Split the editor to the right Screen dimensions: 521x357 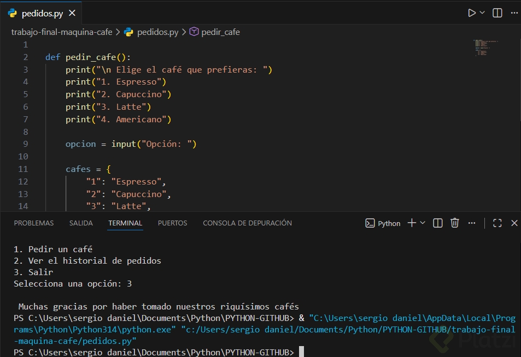(x=497, y=13)
